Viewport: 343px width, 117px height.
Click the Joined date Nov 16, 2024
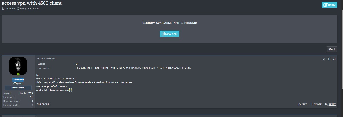26,93
